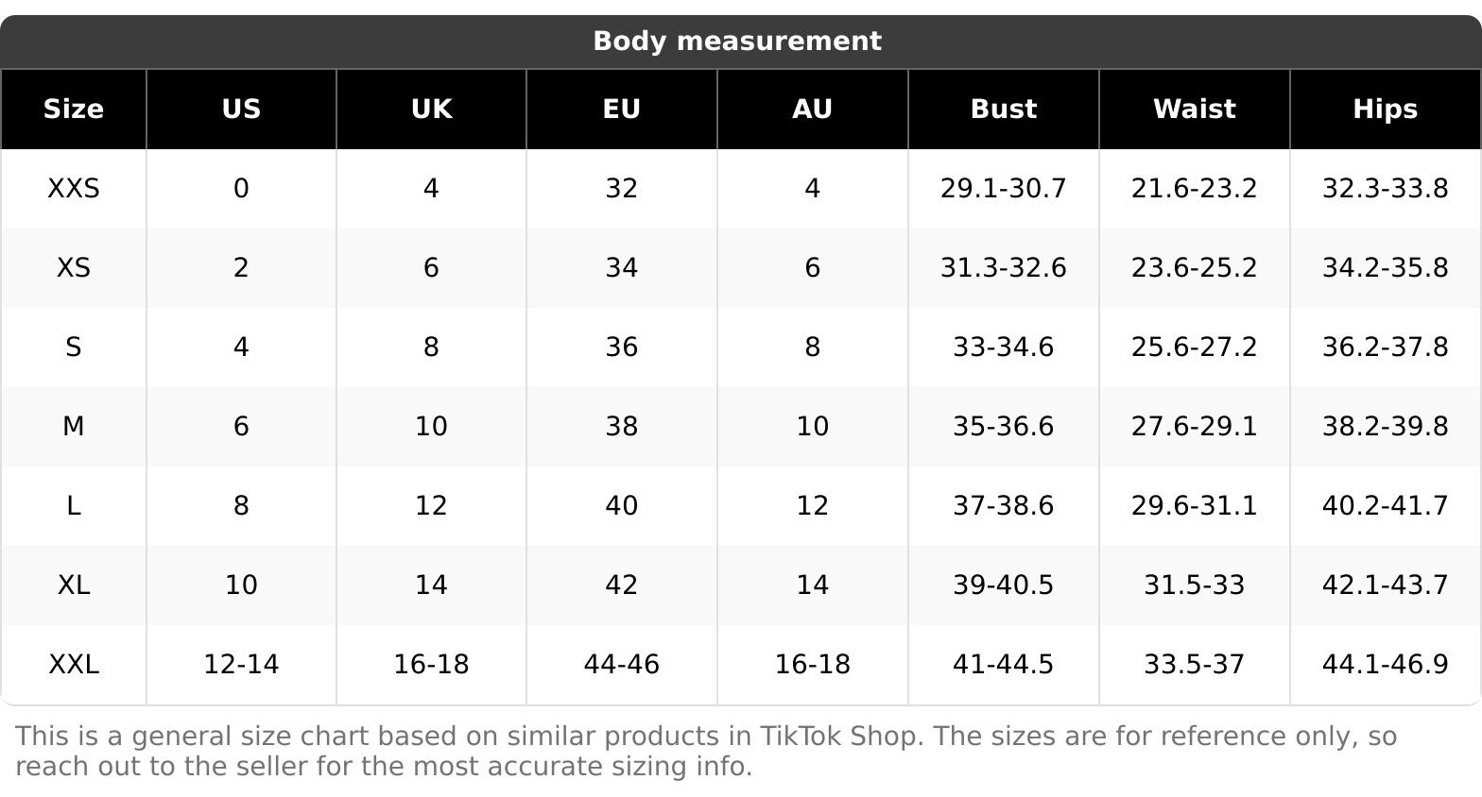The image size is (1482, 797).
Task: Click the Waist column header
Action: point(1194,110)
